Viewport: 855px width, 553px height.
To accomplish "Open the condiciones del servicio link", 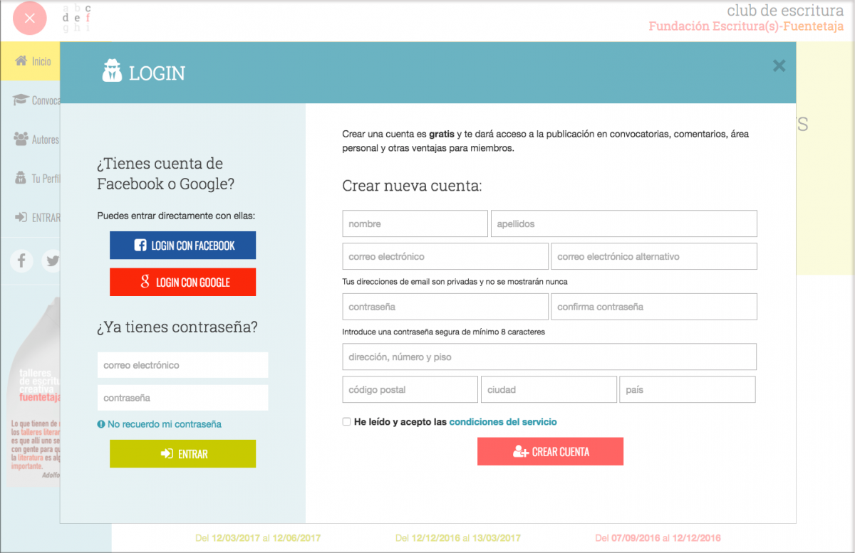I will pyautogui.click(x=503, y=422).
